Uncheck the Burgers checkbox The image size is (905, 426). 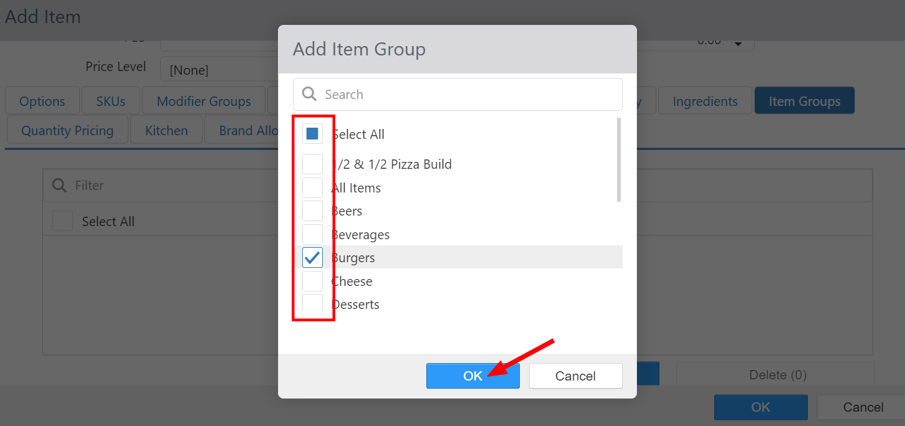click(312, 257)
